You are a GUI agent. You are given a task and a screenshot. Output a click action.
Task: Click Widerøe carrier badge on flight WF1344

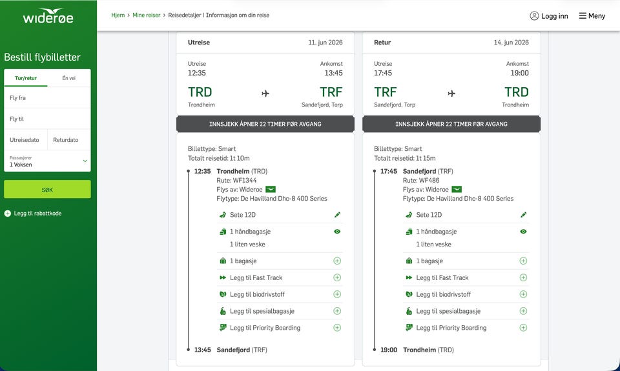[x=271, y=189]
